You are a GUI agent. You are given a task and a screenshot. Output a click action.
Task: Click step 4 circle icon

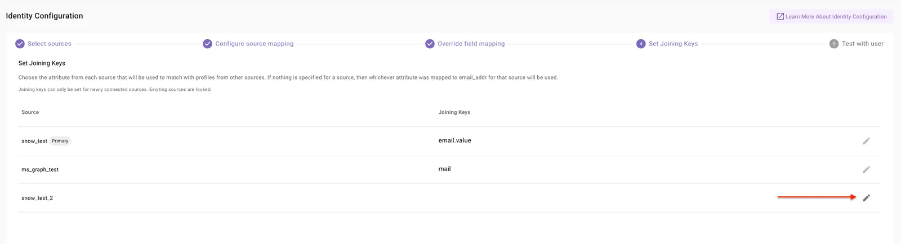[x=641, y=44]
